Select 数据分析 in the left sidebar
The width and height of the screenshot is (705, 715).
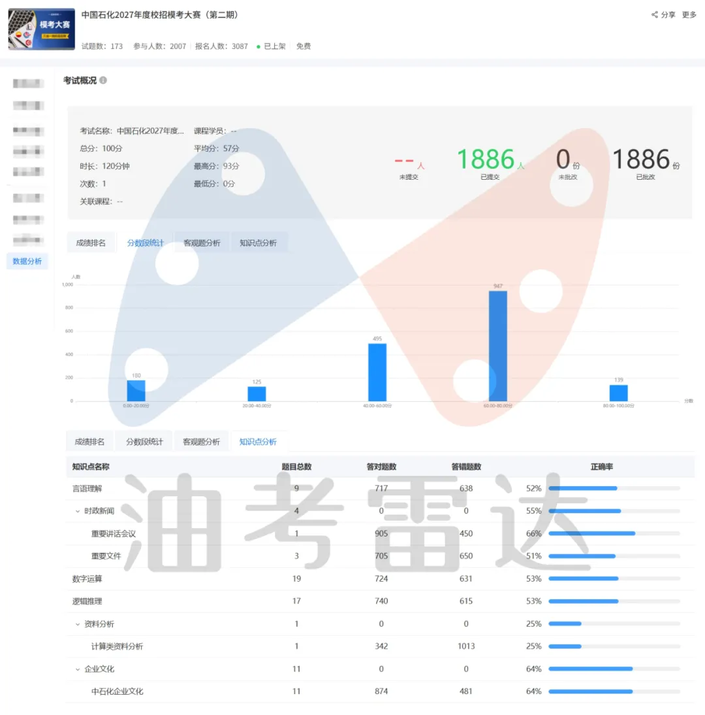(27, 261)
